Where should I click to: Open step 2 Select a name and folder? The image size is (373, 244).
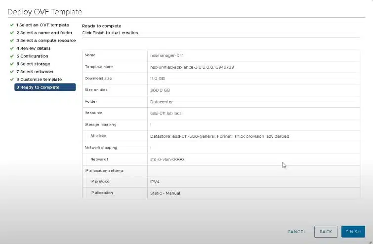pos(44,33)
